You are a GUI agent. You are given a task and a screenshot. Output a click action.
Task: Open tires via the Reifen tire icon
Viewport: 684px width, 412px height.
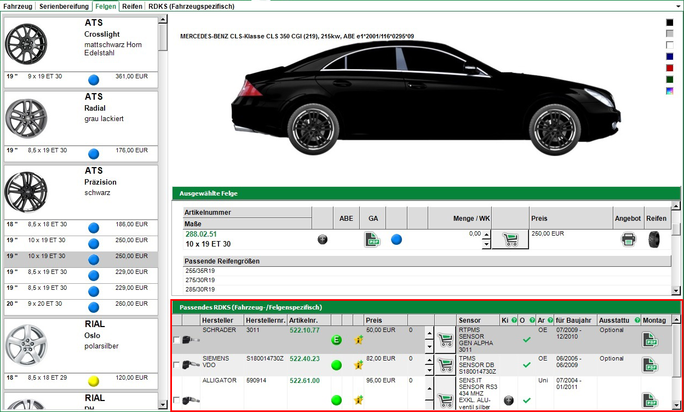[x=654, y=239]
